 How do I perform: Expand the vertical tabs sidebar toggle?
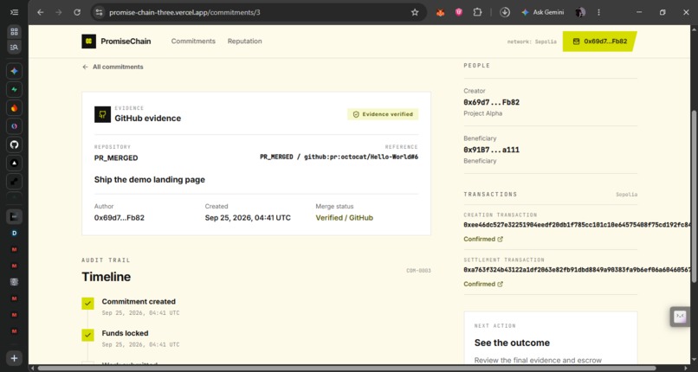click(14, 12)
